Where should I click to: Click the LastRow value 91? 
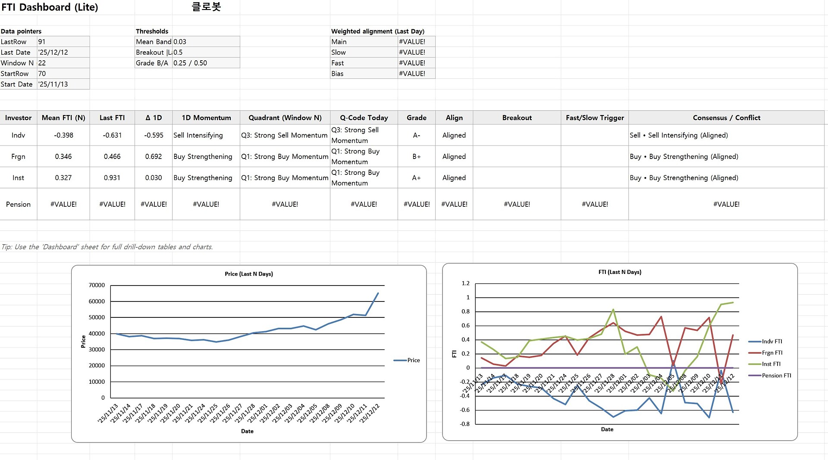pyautogui.click(x=63, y=42)
